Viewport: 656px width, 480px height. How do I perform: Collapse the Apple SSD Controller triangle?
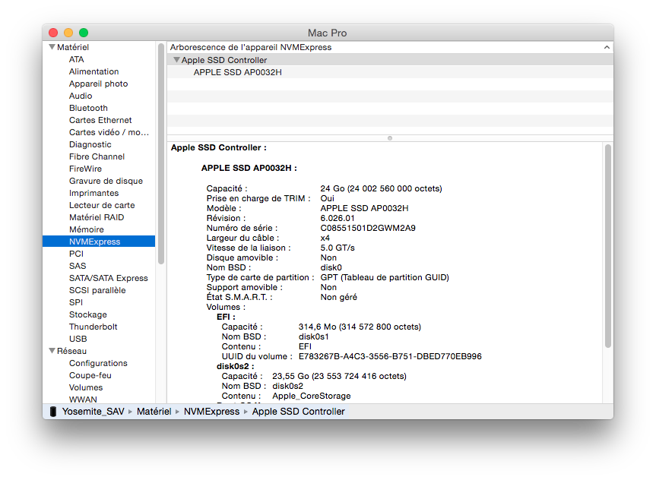[176, 60]
